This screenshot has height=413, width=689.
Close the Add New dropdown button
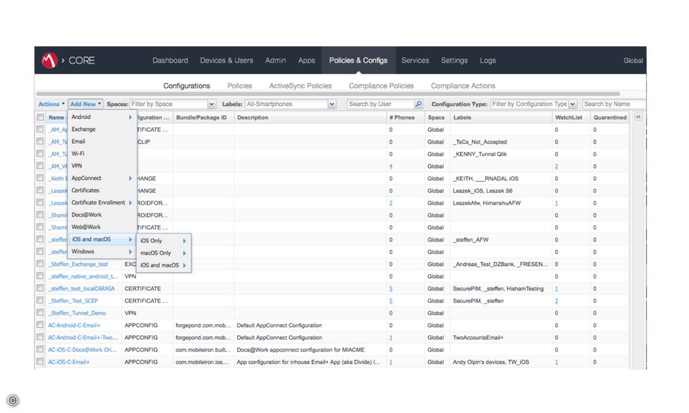pos(86,104)
